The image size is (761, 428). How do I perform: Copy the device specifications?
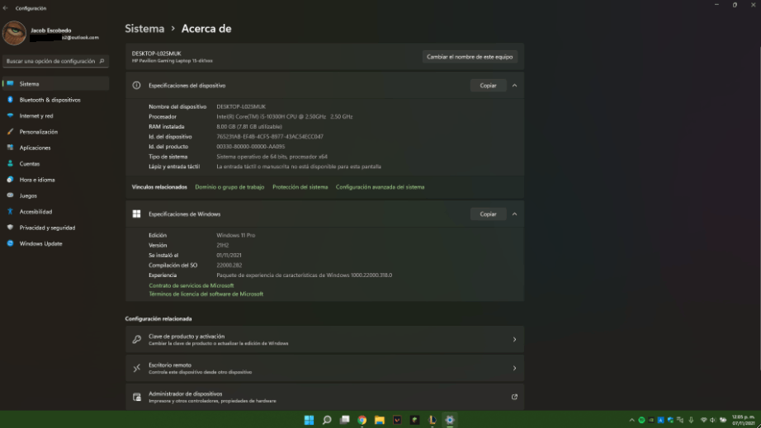pos(489,85)
